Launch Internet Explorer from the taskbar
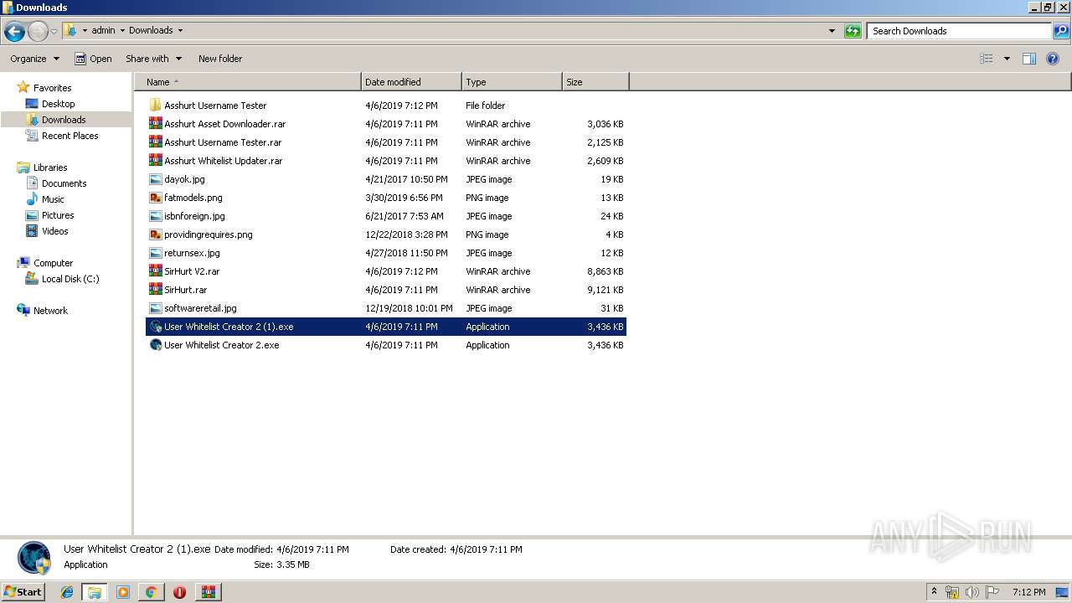 click(x=67, y=592)
